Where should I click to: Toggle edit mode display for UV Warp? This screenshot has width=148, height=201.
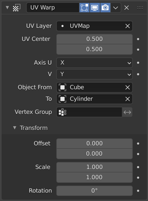click(x=84, y=8)
